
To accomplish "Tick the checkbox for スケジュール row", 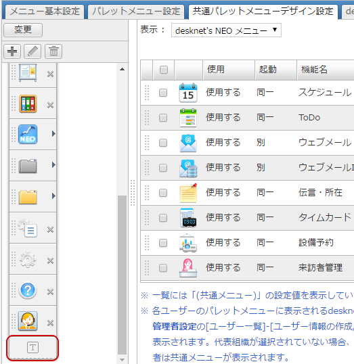I will tap(163, 93).
